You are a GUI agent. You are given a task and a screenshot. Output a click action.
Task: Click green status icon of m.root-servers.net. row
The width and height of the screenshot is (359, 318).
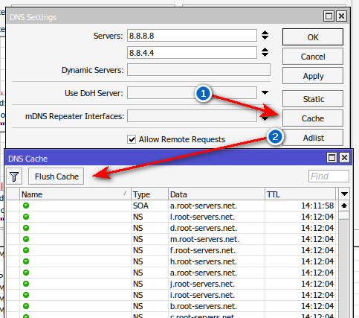pyautogui.click(x=26, y=239)
